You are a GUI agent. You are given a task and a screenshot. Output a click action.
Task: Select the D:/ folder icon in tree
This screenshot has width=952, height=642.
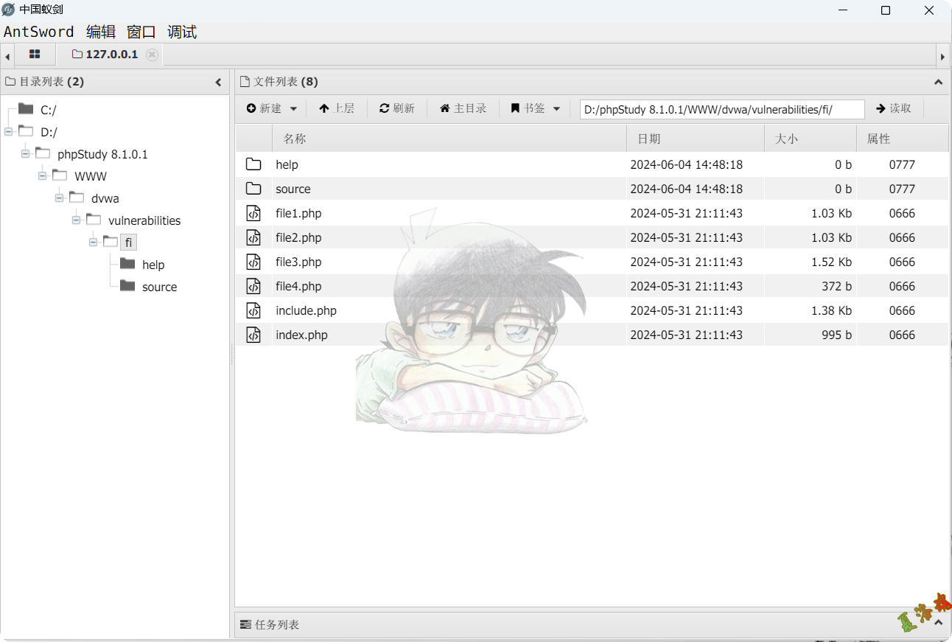coord(26,131)
